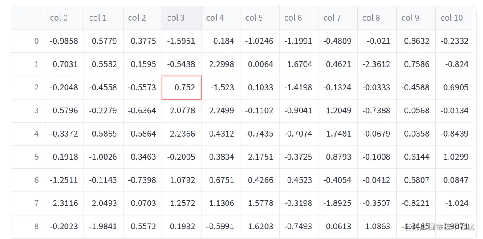Select the cell reading -1.9841
Screen dimensions: 483x239
(104, 227)
